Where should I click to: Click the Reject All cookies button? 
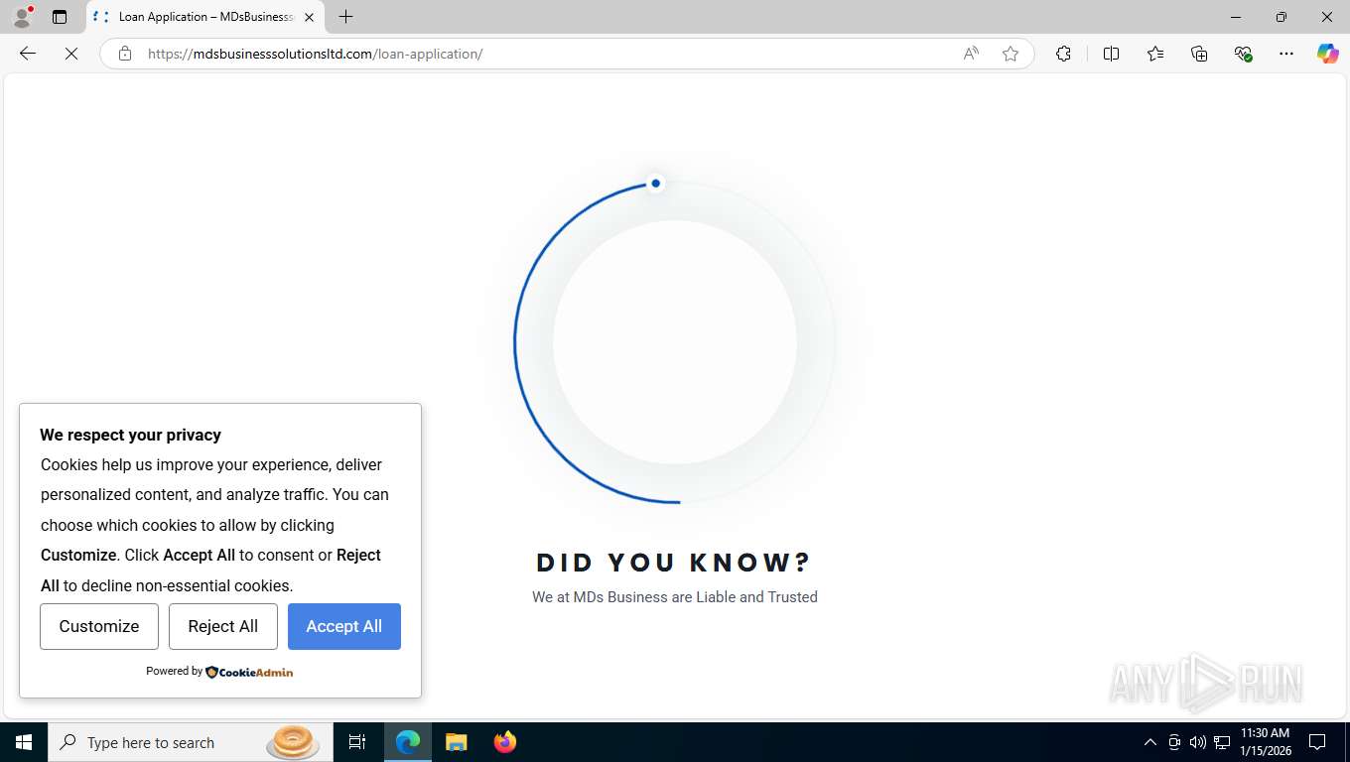click(x=223, y=626)
